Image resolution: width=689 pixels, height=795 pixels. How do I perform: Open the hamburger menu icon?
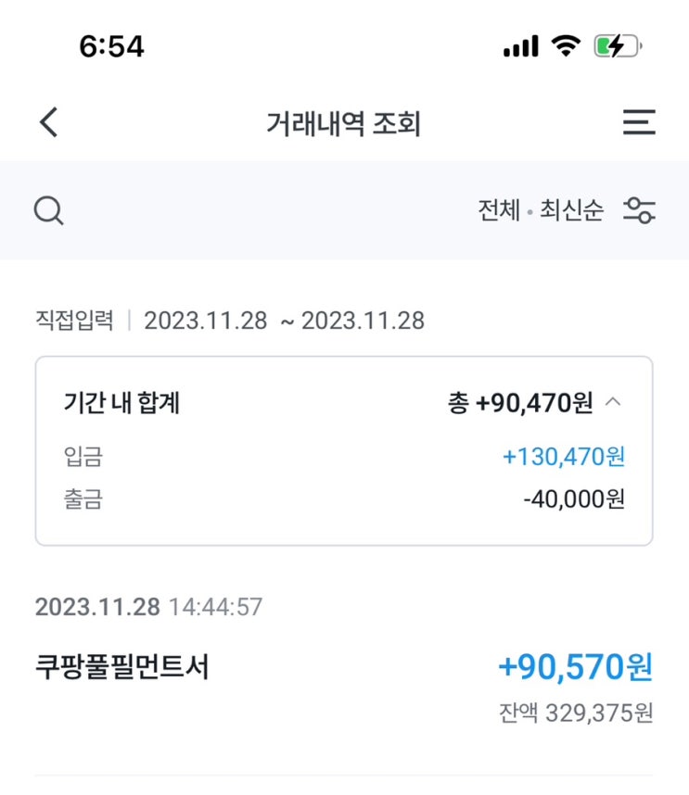pos(639,122)
